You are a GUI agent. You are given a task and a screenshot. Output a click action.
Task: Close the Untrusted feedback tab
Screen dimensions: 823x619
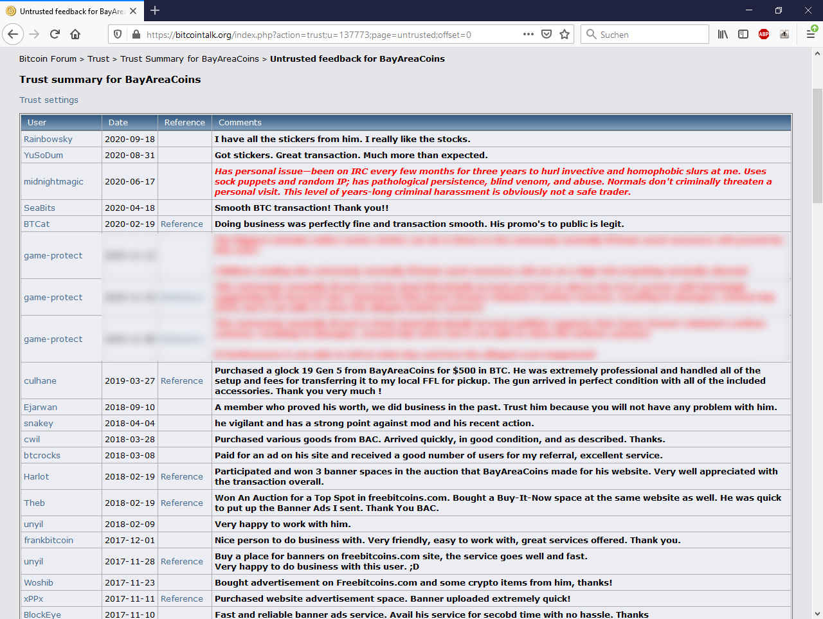point(133,11)
